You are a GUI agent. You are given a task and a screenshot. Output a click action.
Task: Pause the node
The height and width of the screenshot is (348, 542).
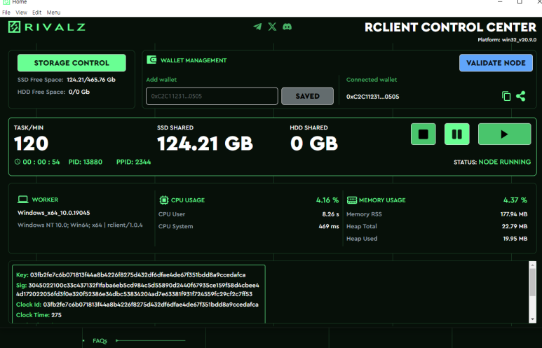[x=457, y=134]
